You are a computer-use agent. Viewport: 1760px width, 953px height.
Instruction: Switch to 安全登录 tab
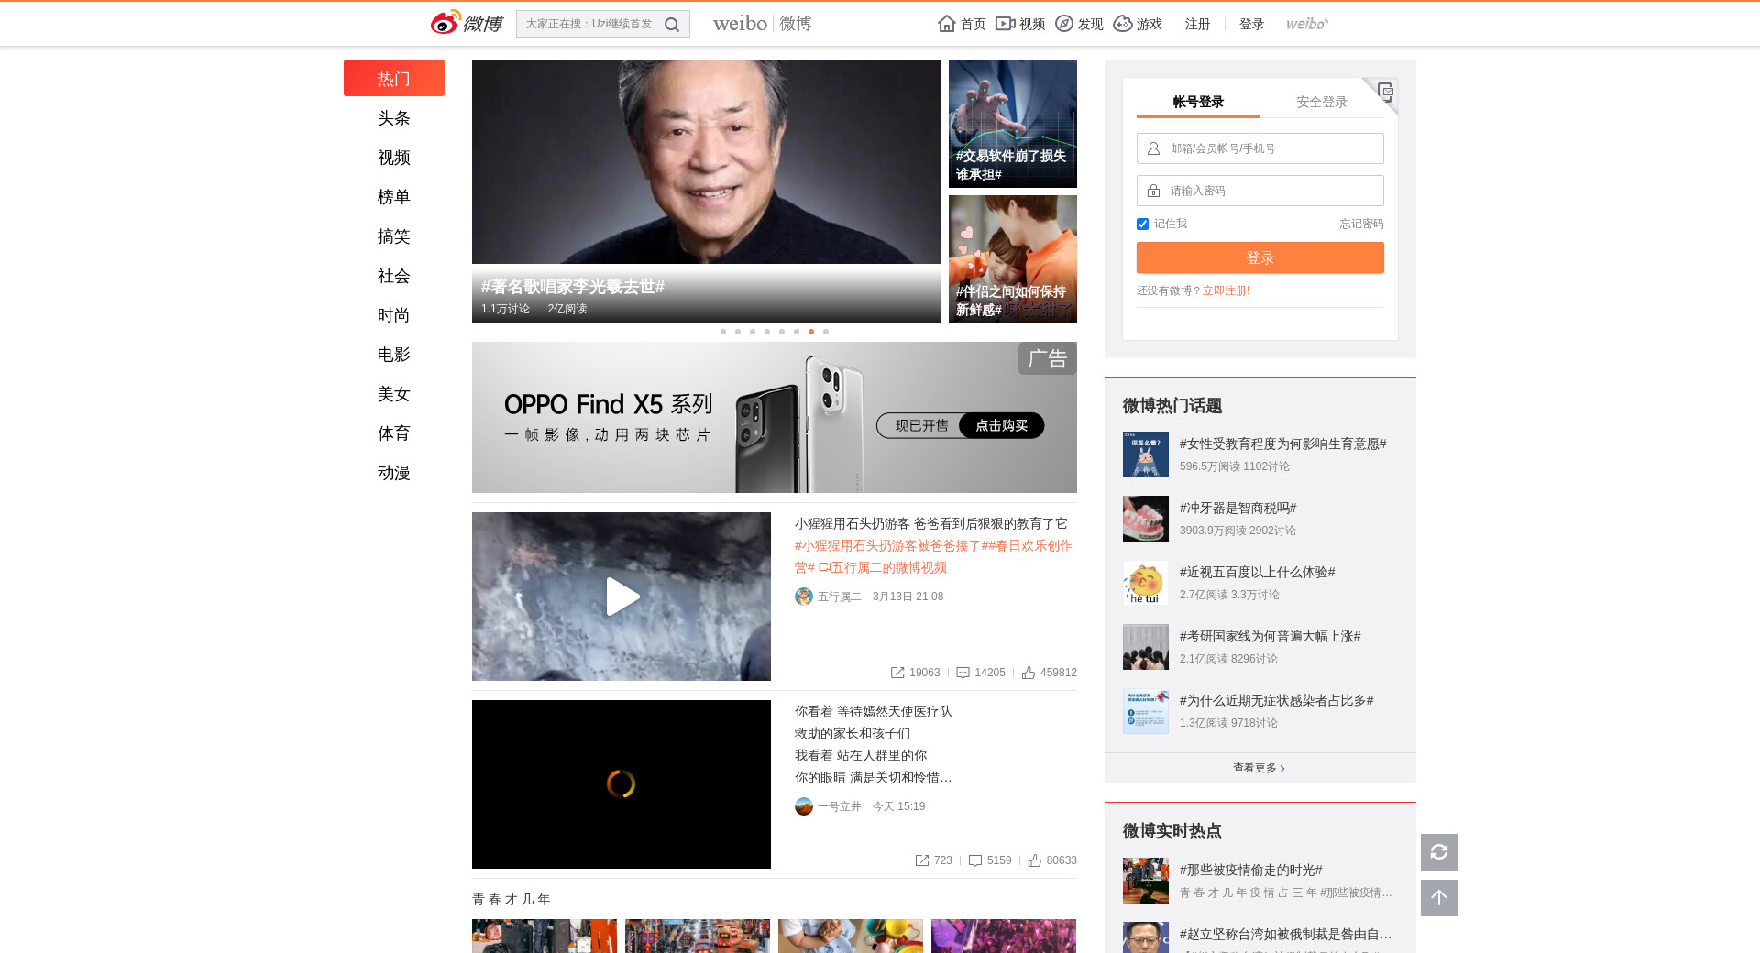pyautogui.click(x=1321, y=102)
